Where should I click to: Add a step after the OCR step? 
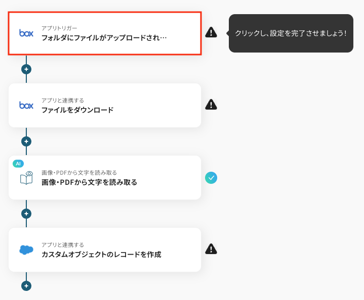26,214
